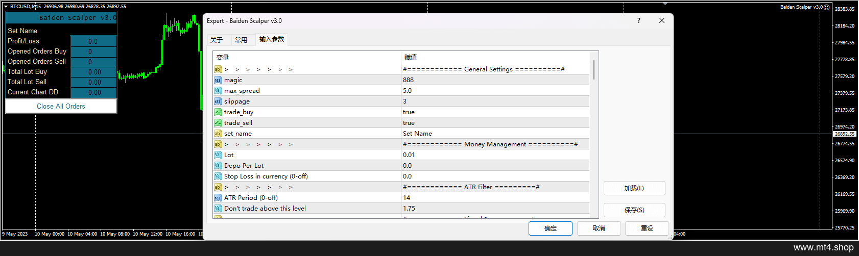Click the string icon beside Money Management row

(x=218, y=144)
